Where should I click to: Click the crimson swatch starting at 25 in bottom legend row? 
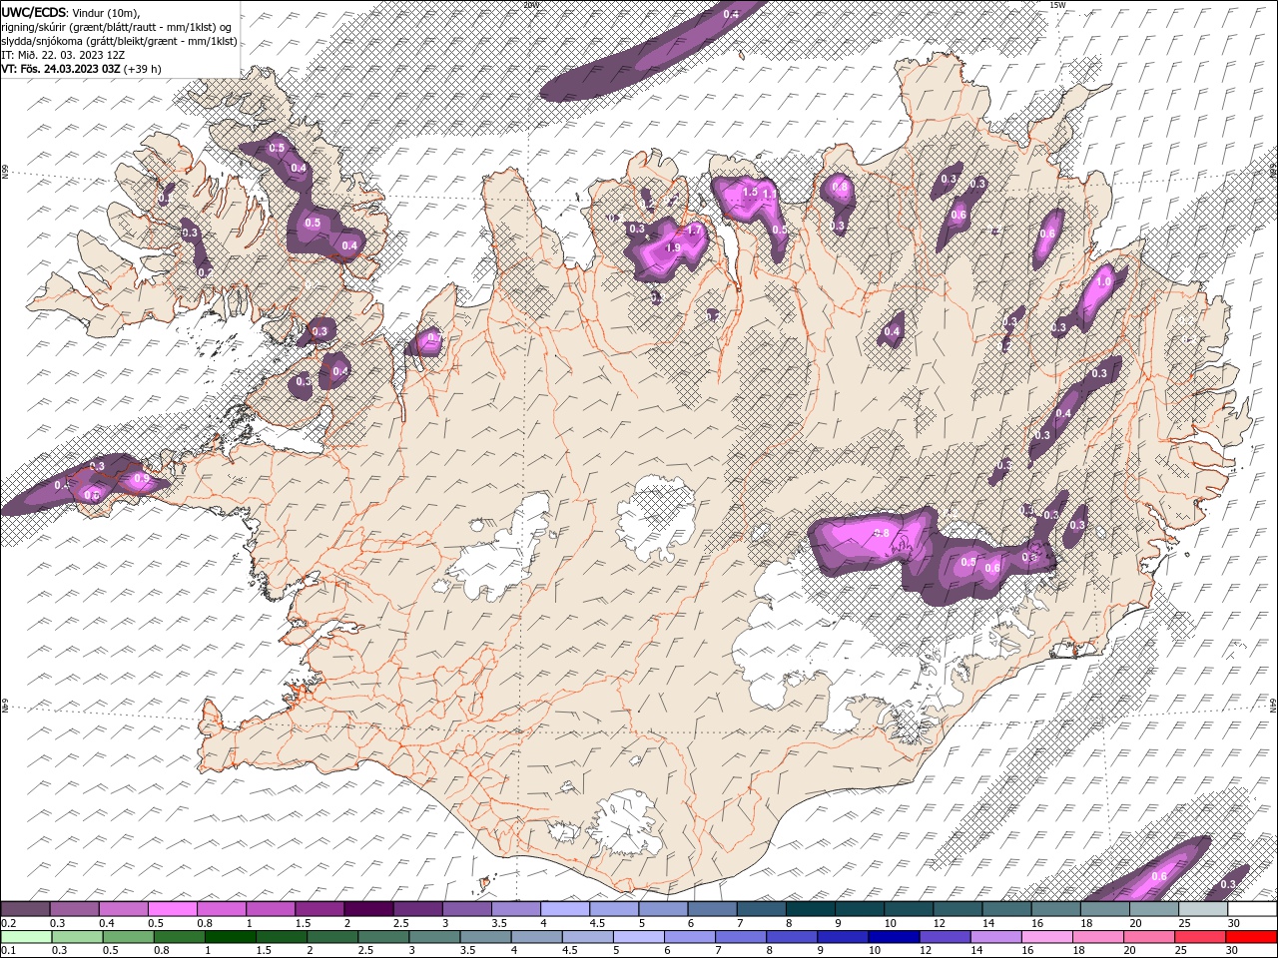pyautogui.click(x=1201, y=937)
